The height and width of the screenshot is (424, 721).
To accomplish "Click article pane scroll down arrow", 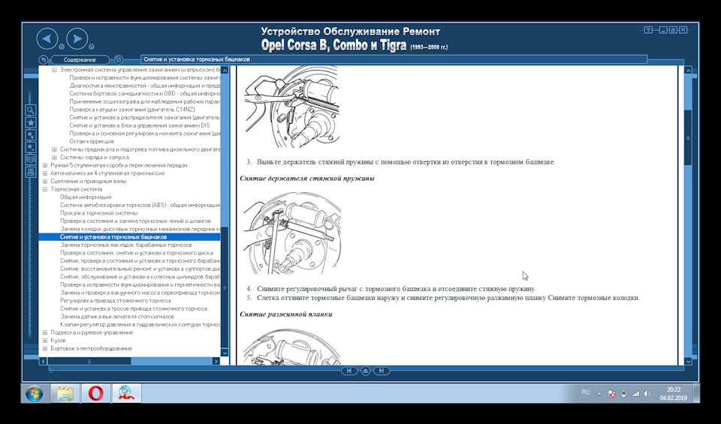I will click(x=688, y=362).
